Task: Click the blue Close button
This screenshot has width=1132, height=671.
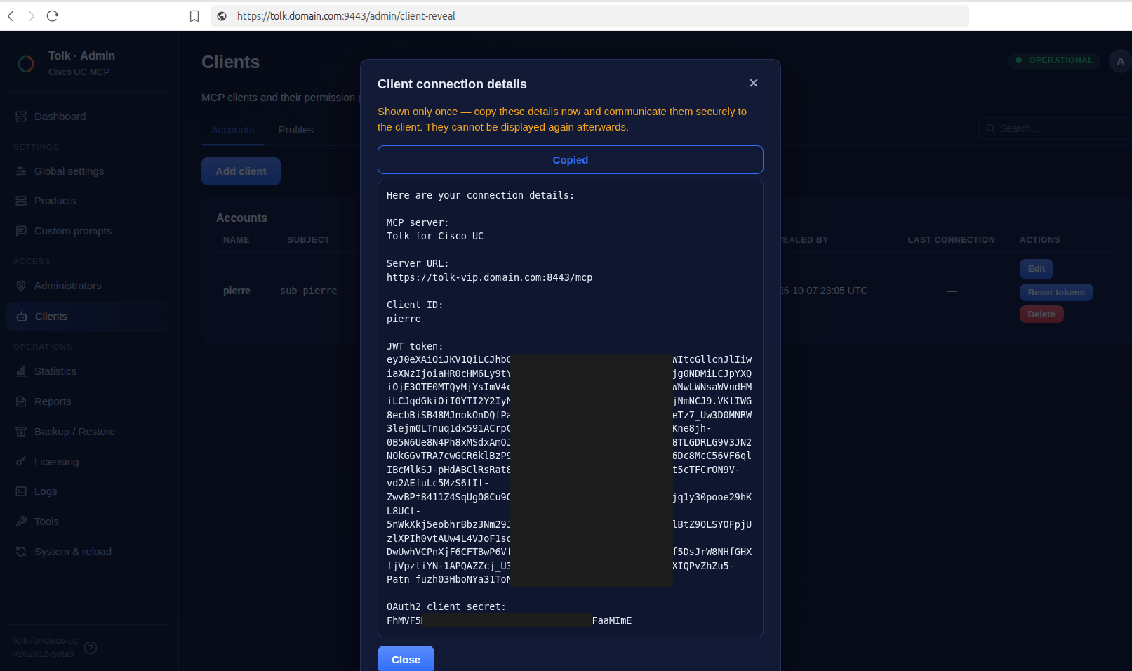Action: click(x=406, y=659)
